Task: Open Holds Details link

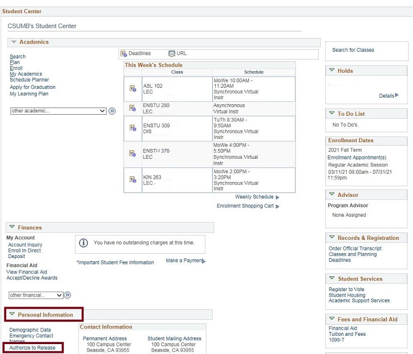Action: coord(386,96)
